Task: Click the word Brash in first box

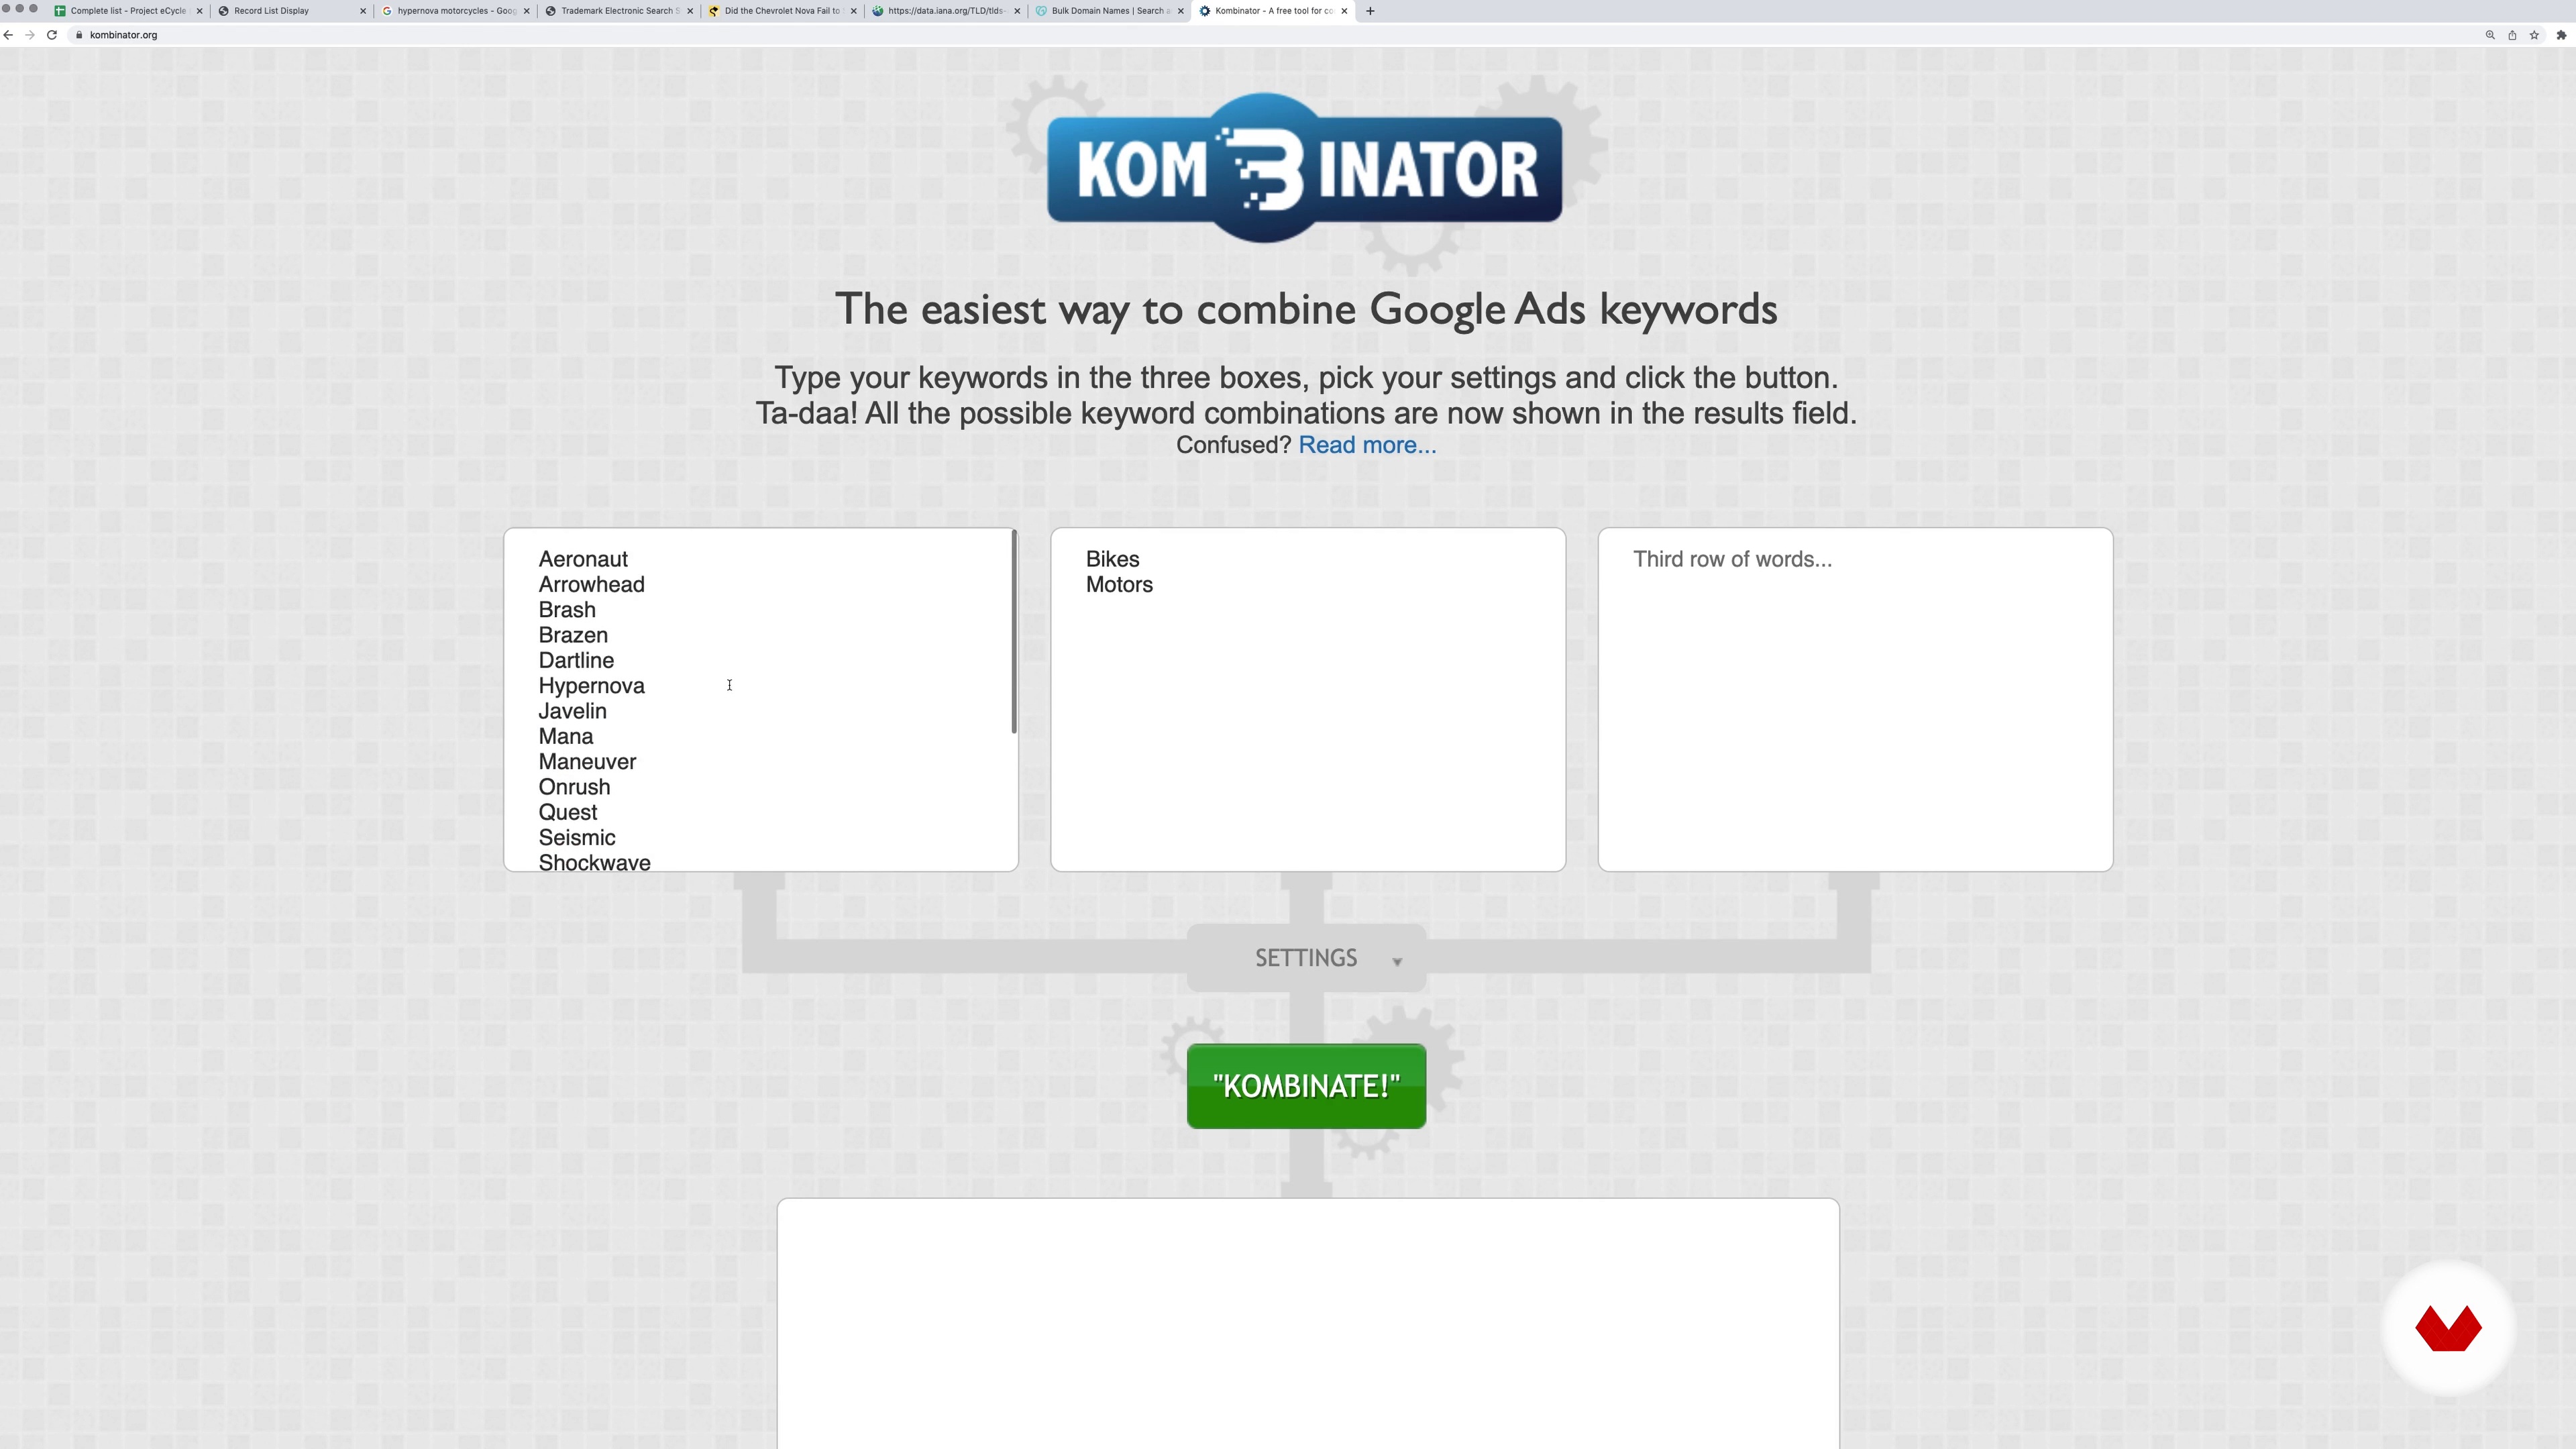Action: (567, 610)
